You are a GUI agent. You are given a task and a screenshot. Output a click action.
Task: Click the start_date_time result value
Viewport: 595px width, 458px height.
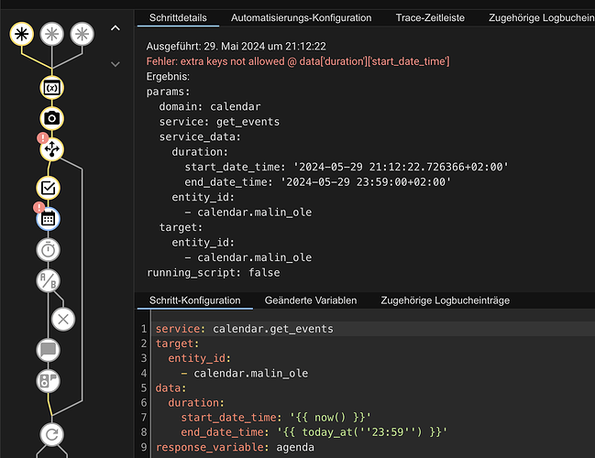click(401, 167)
